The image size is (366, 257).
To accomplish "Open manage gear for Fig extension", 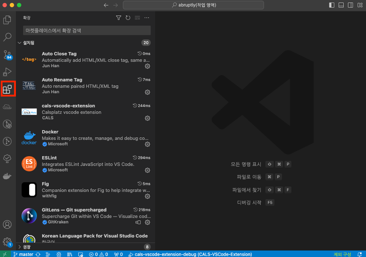I will click(x=147, y=197).
